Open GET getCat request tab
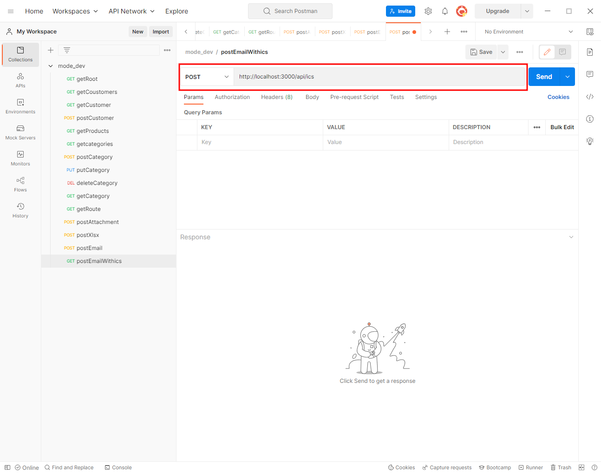601x473 pixels. point(226,32)
